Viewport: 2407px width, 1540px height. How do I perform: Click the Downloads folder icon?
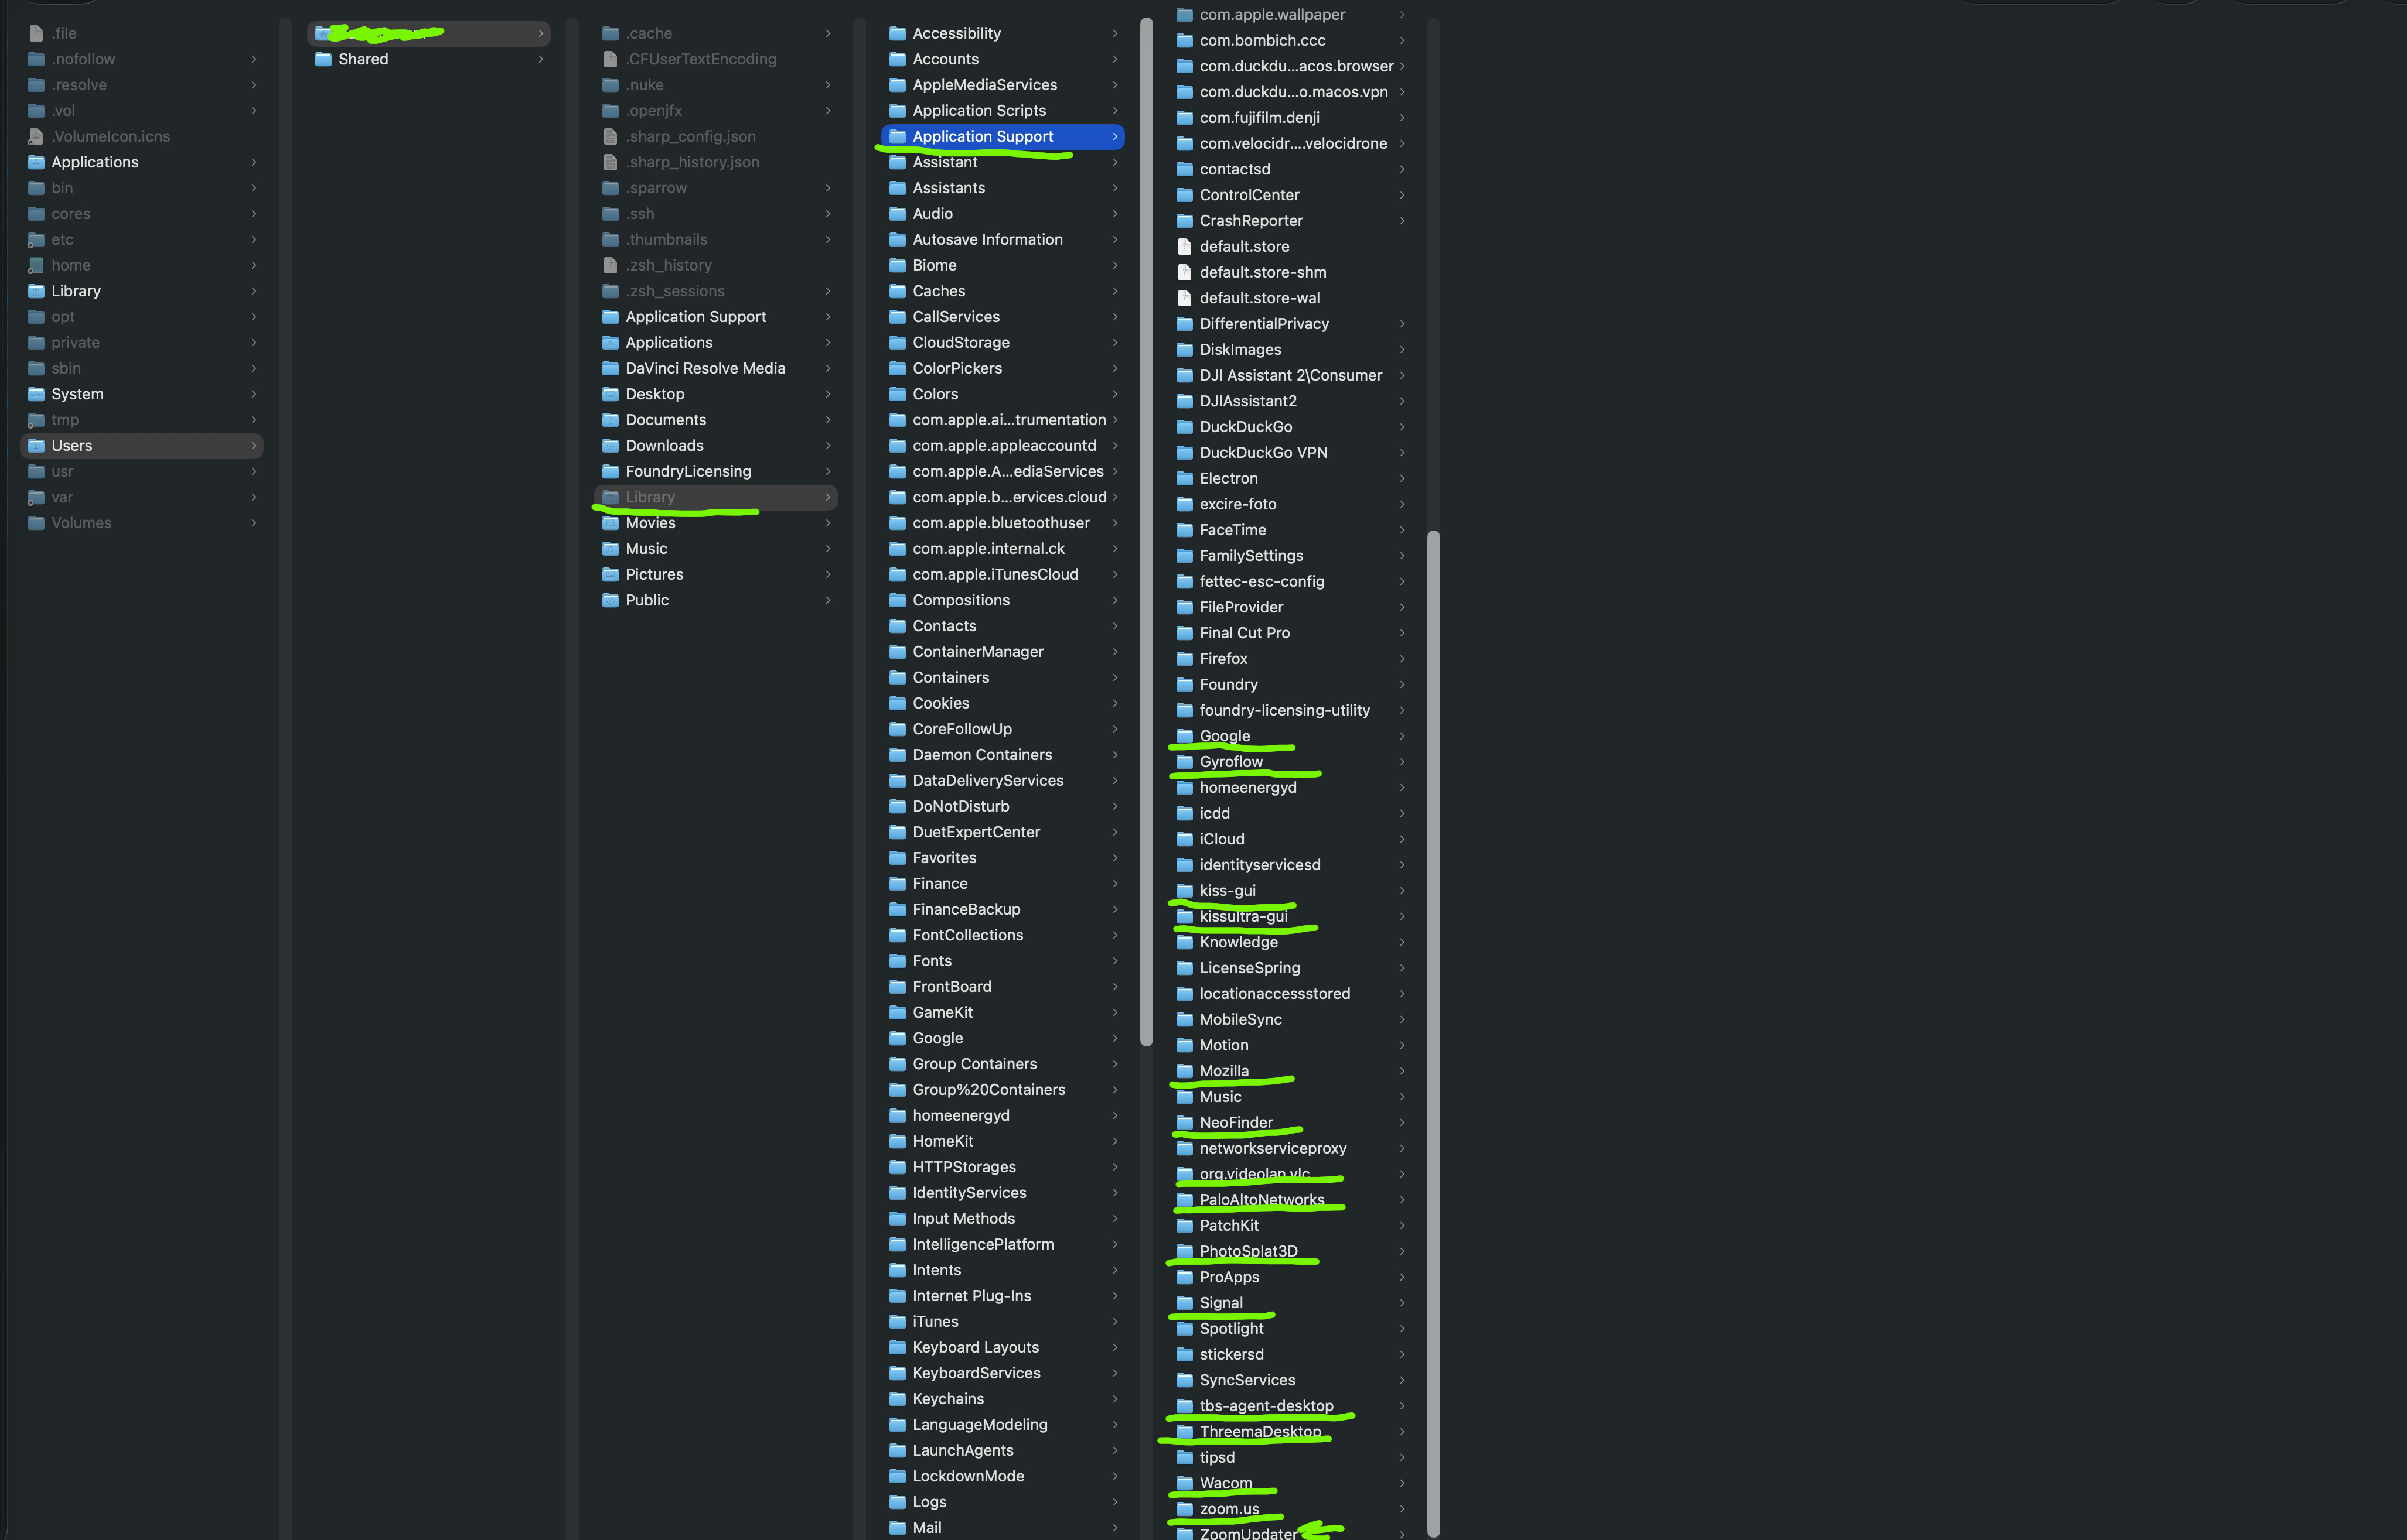[x=611, y=445]
